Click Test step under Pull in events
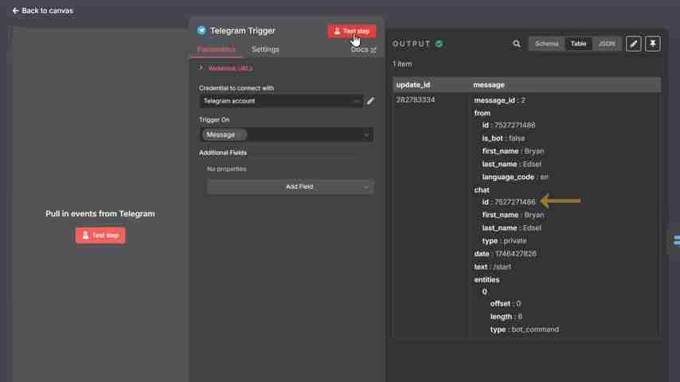 pos(100,236)
